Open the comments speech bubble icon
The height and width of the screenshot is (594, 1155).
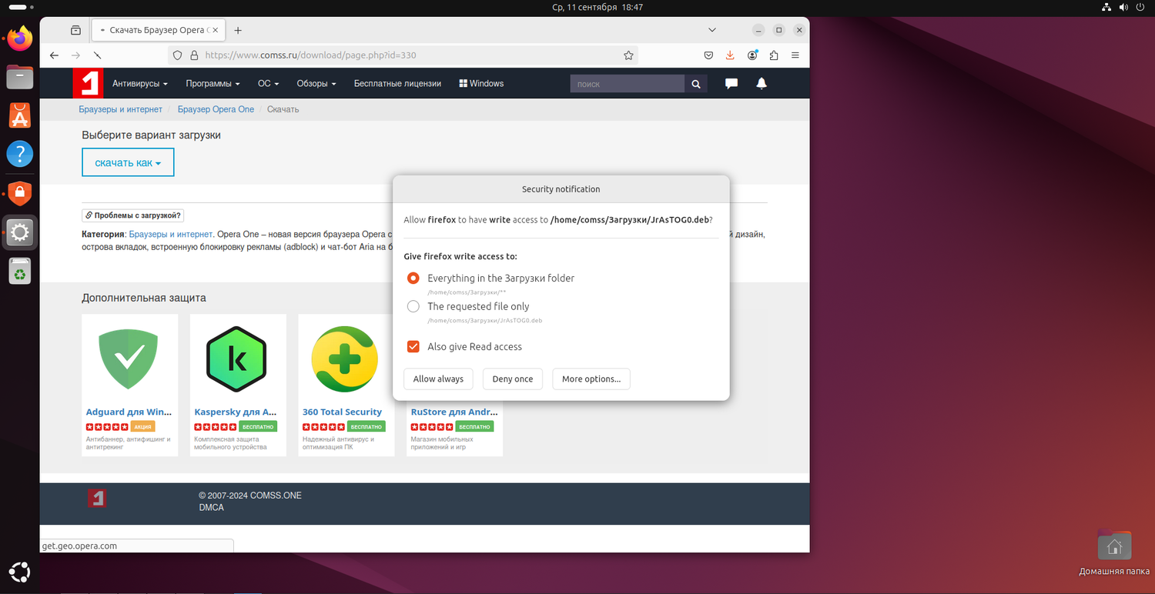tap(731, 83)
